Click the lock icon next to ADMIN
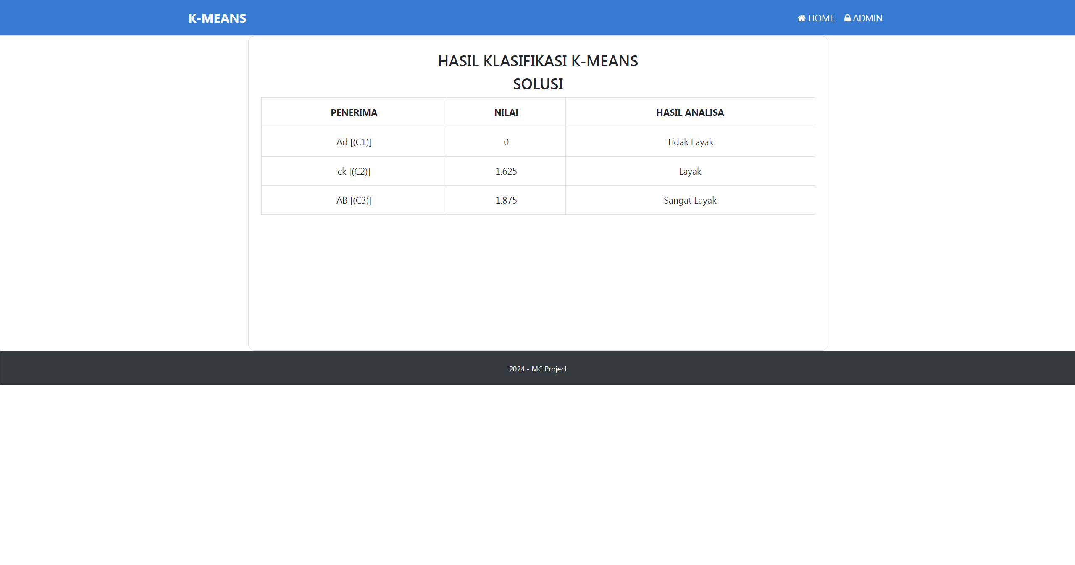Screen dimensions: 1075x565 click(846, 18)
